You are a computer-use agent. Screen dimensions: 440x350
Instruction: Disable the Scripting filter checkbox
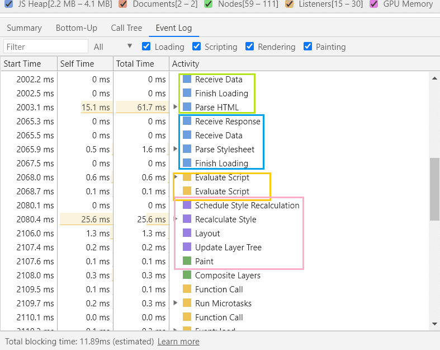coord(197,46)
